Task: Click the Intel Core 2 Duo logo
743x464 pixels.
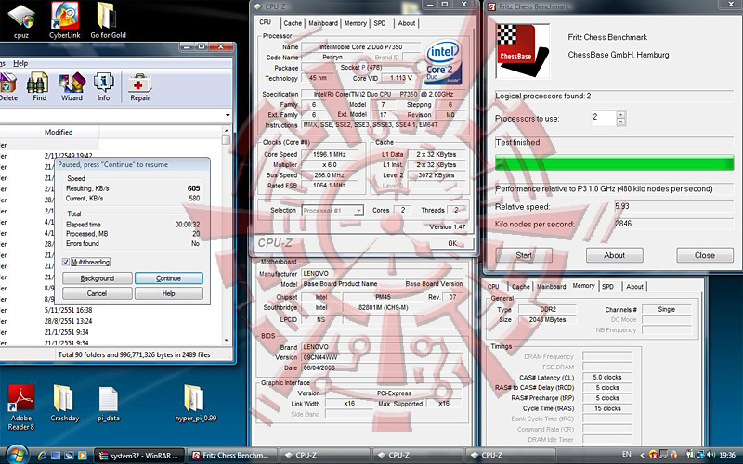Action: point(443,63)
